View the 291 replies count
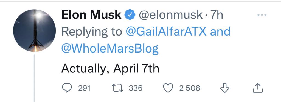281x102 pixels. coord(84,88)
